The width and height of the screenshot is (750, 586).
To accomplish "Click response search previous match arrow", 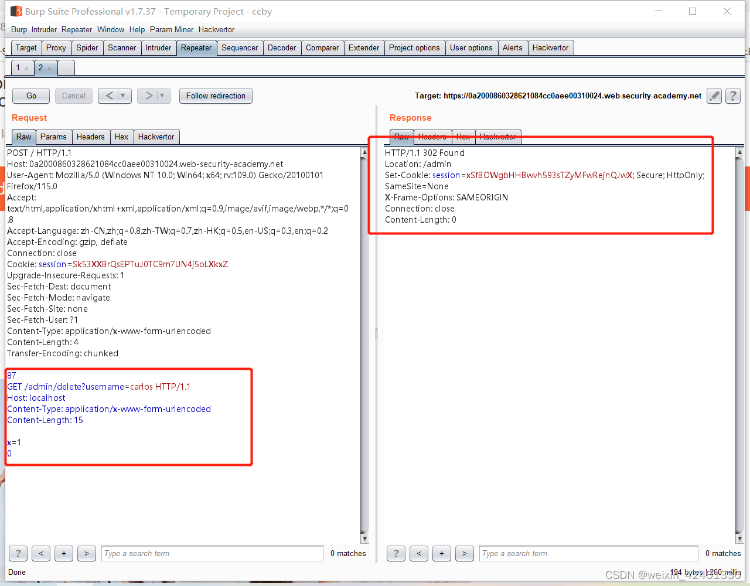I will coord(419,553).
